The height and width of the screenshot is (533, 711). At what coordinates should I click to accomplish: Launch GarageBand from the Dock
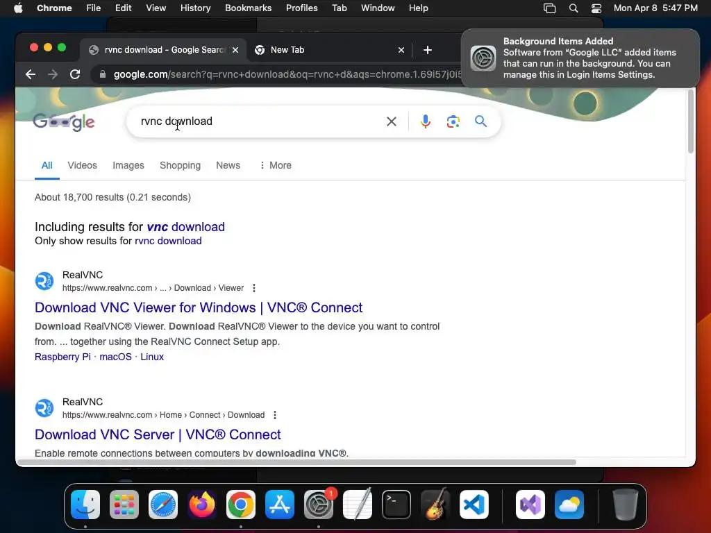(435, 504)
